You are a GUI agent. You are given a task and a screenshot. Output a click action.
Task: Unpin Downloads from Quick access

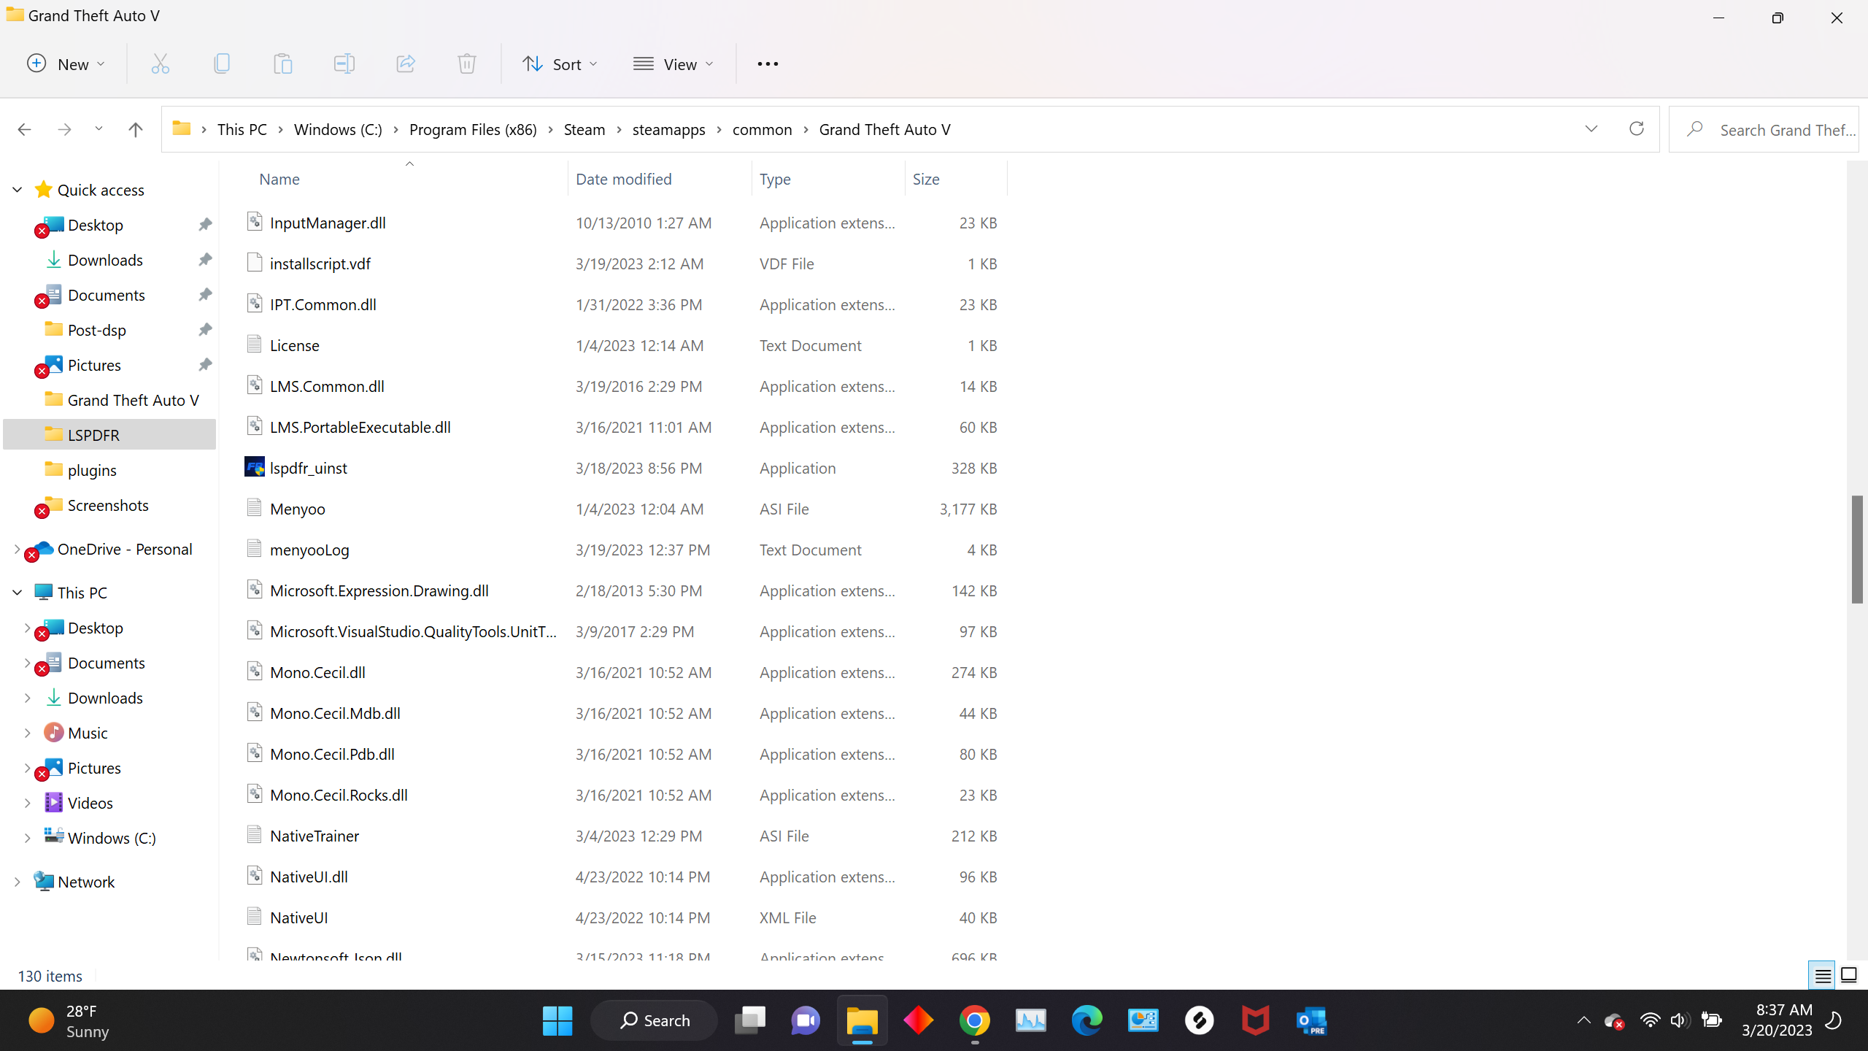(x=205, y=260)
